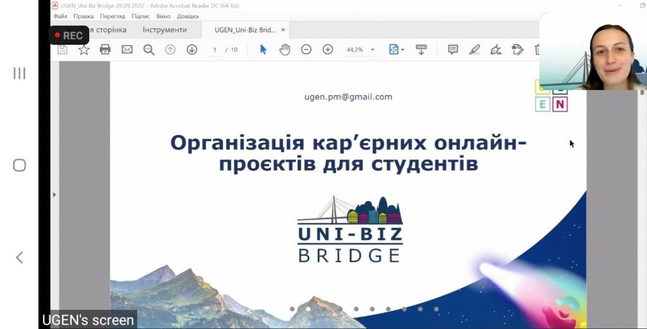Viewport: 647px width, 329px height.
Task: Open the find text magnifier icon
Action: [x=148, y=50]
